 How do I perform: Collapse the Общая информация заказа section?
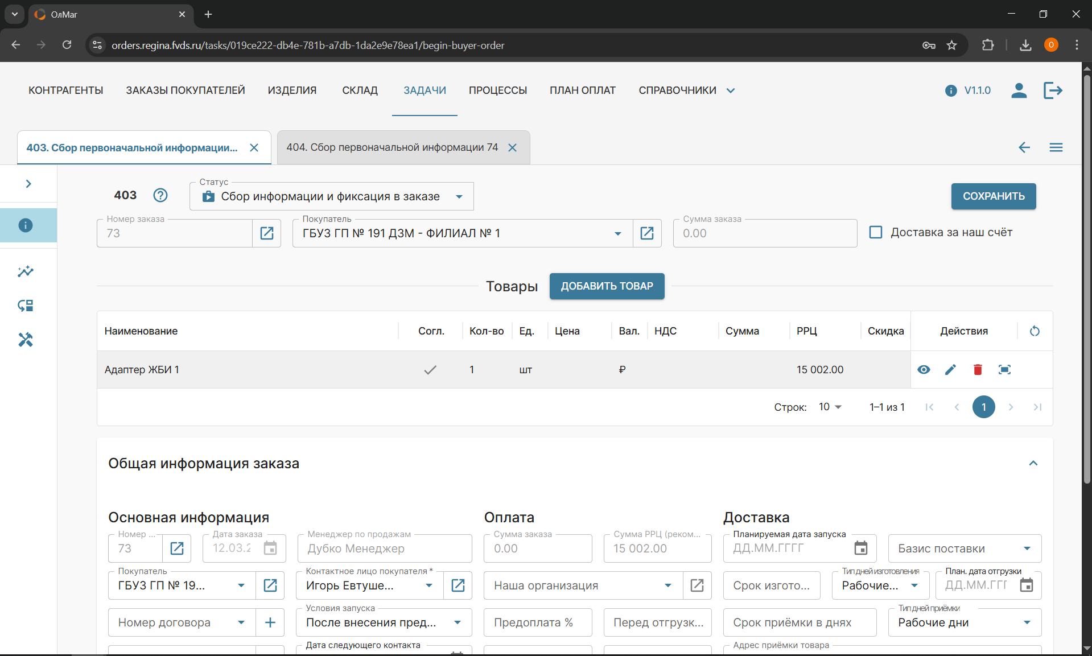pyautogui.click(x=1033, y=463)
